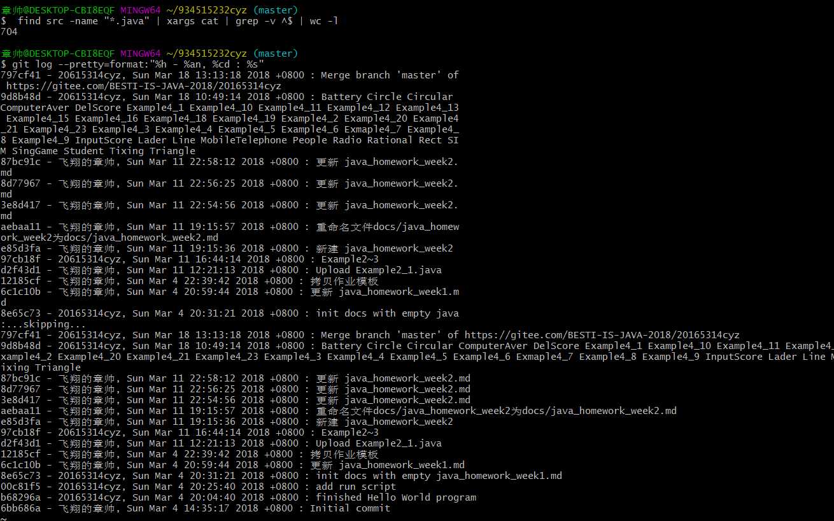Click the 00c81f5 "add run script" line
Viewport: 834px width, 521px height.
198,487
